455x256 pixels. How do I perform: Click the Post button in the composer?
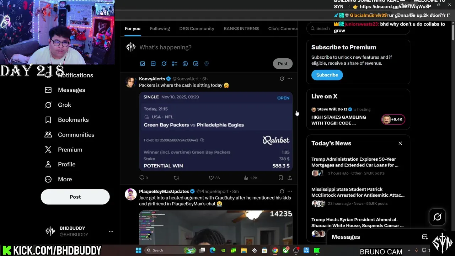(x=283, y=64)
